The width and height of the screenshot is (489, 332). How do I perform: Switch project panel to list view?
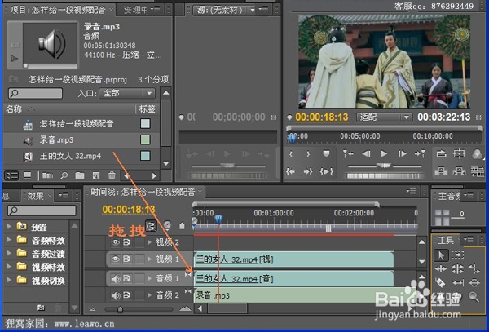11,175
